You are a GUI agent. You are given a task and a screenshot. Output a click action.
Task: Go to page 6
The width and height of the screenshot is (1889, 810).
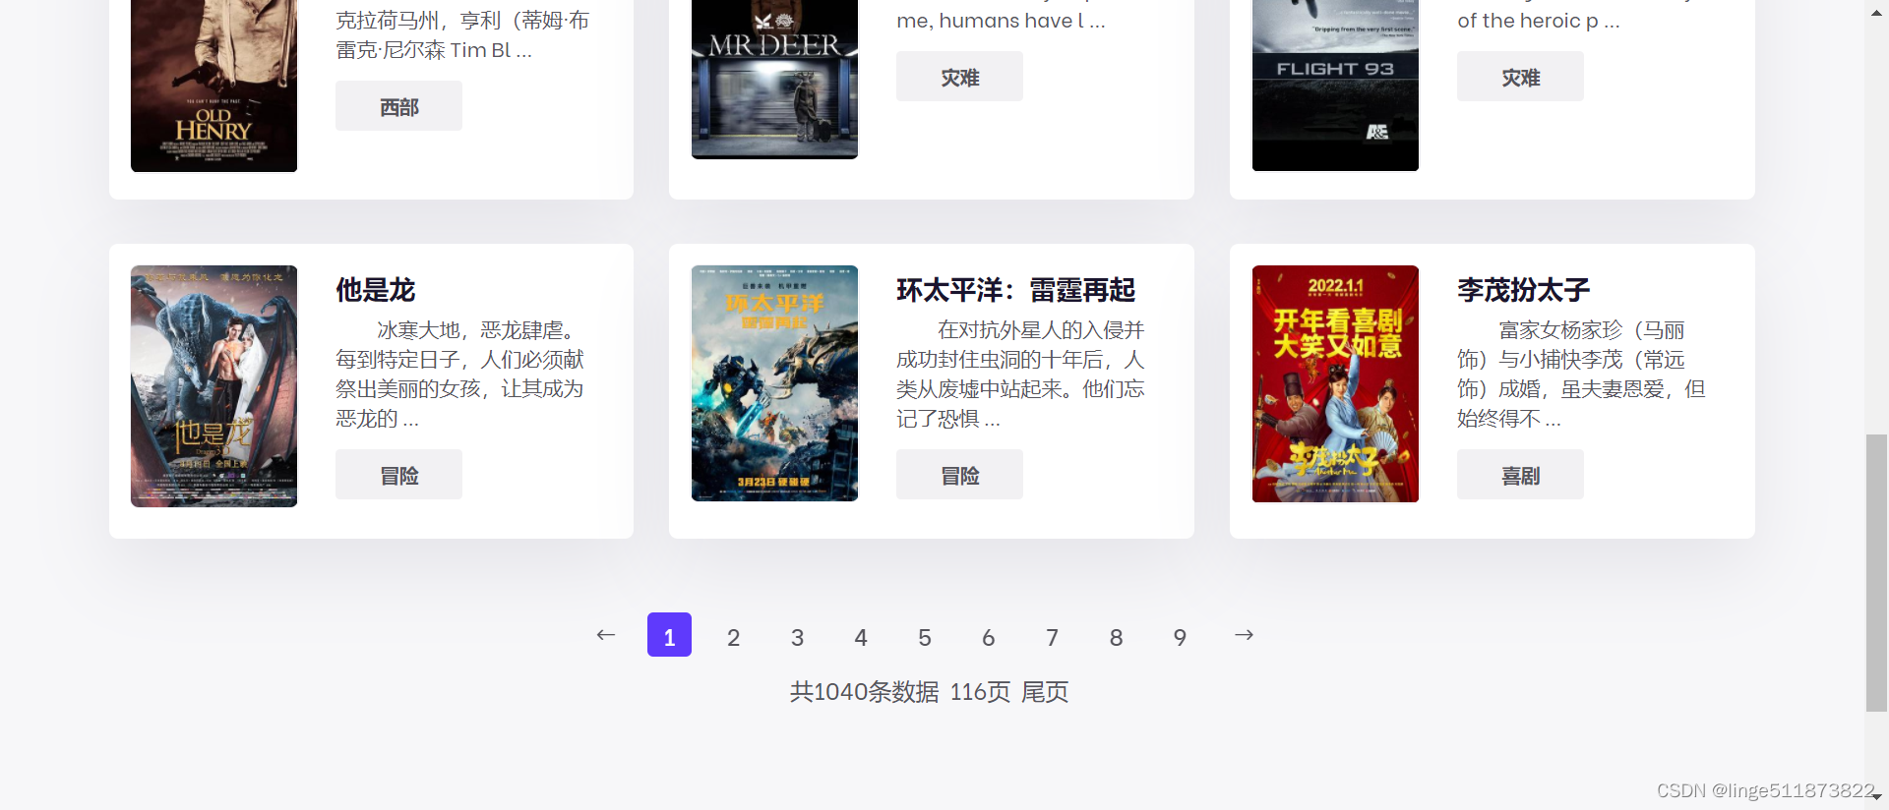[x=989, y=637]
